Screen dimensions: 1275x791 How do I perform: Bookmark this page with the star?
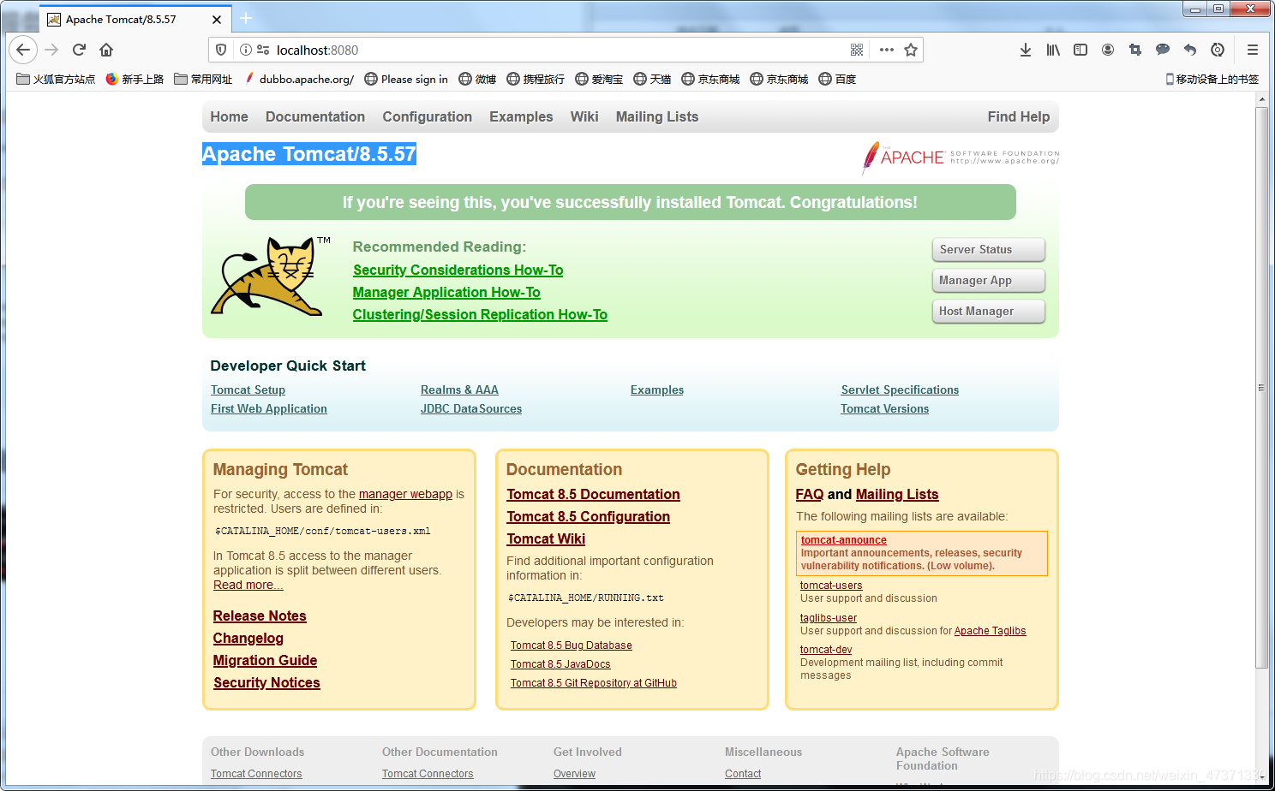pyautogui.click(x=911, y=50)
